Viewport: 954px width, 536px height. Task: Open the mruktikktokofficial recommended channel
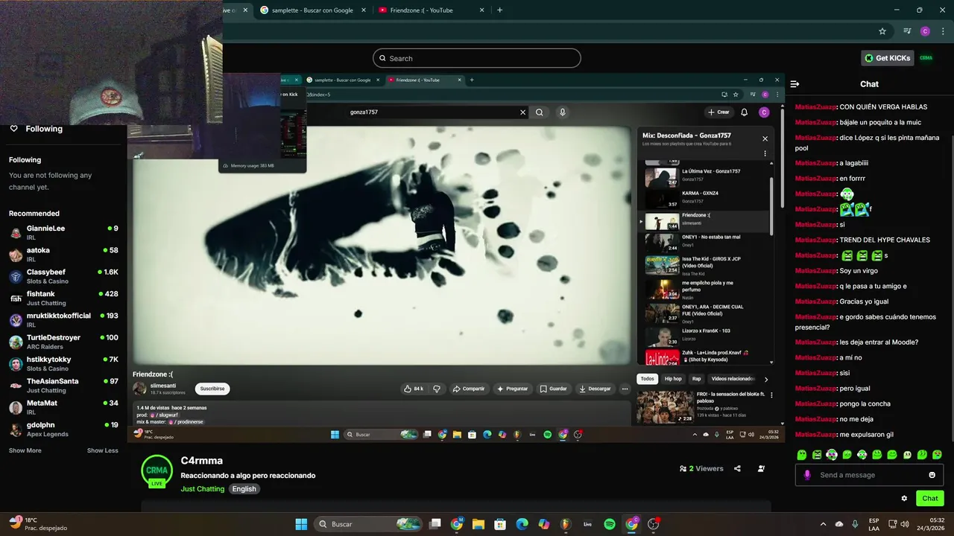[63, 320]
